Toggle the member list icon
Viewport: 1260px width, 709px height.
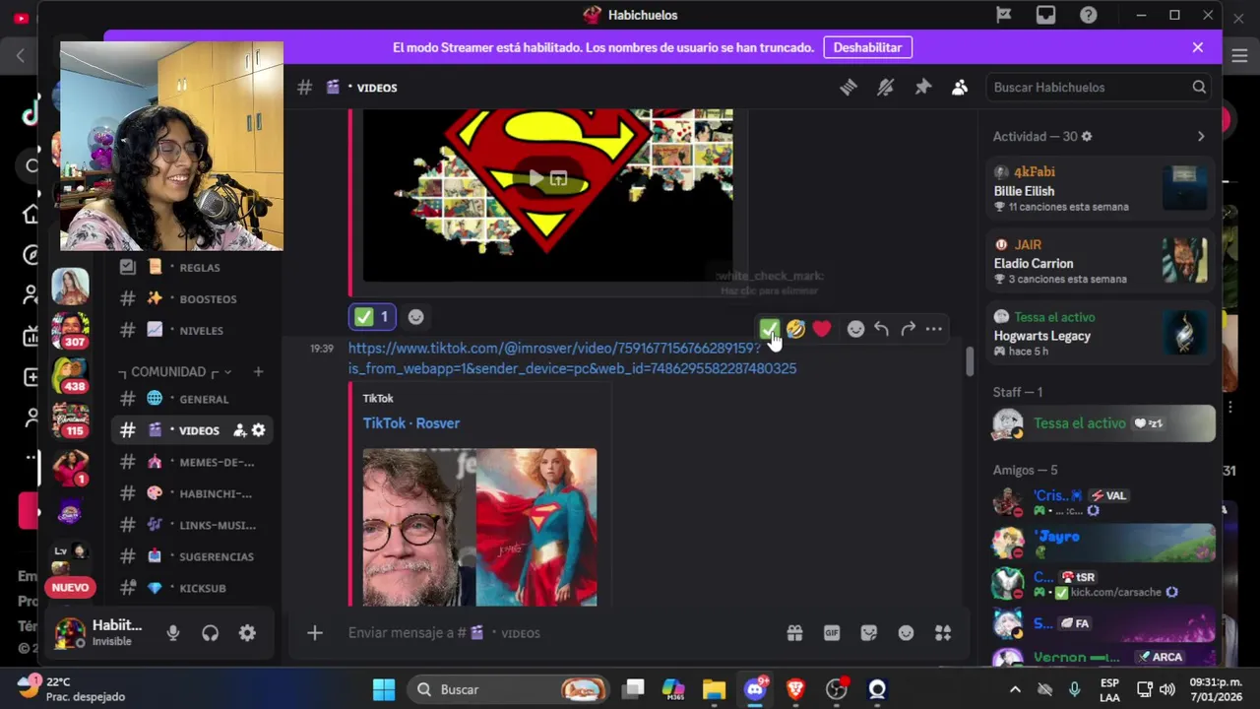point(960,88)
